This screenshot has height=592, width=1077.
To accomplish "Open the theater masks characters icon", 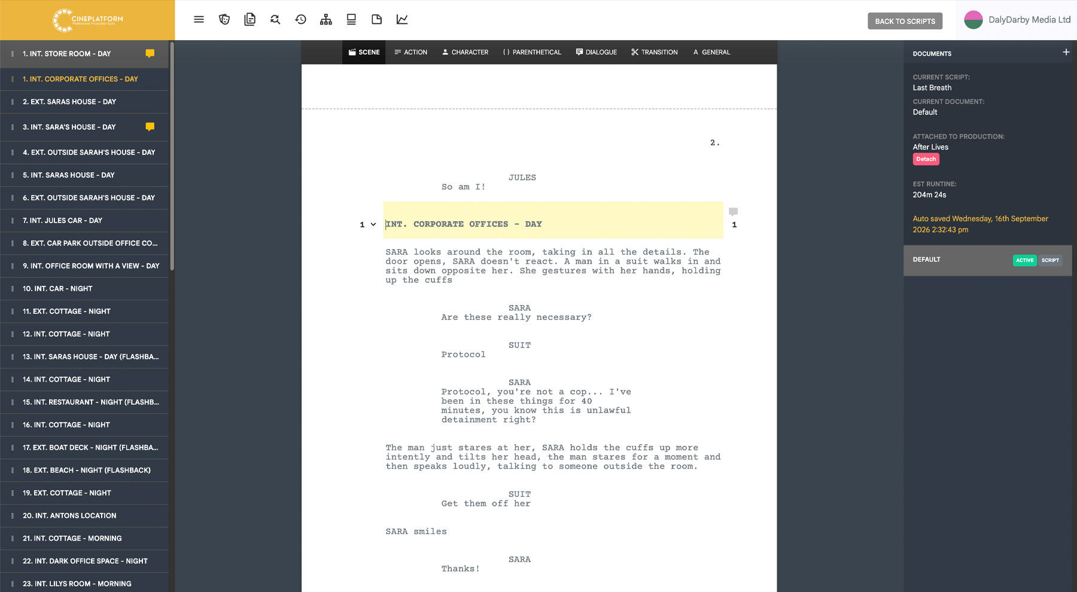I will [x=224, y=20].
